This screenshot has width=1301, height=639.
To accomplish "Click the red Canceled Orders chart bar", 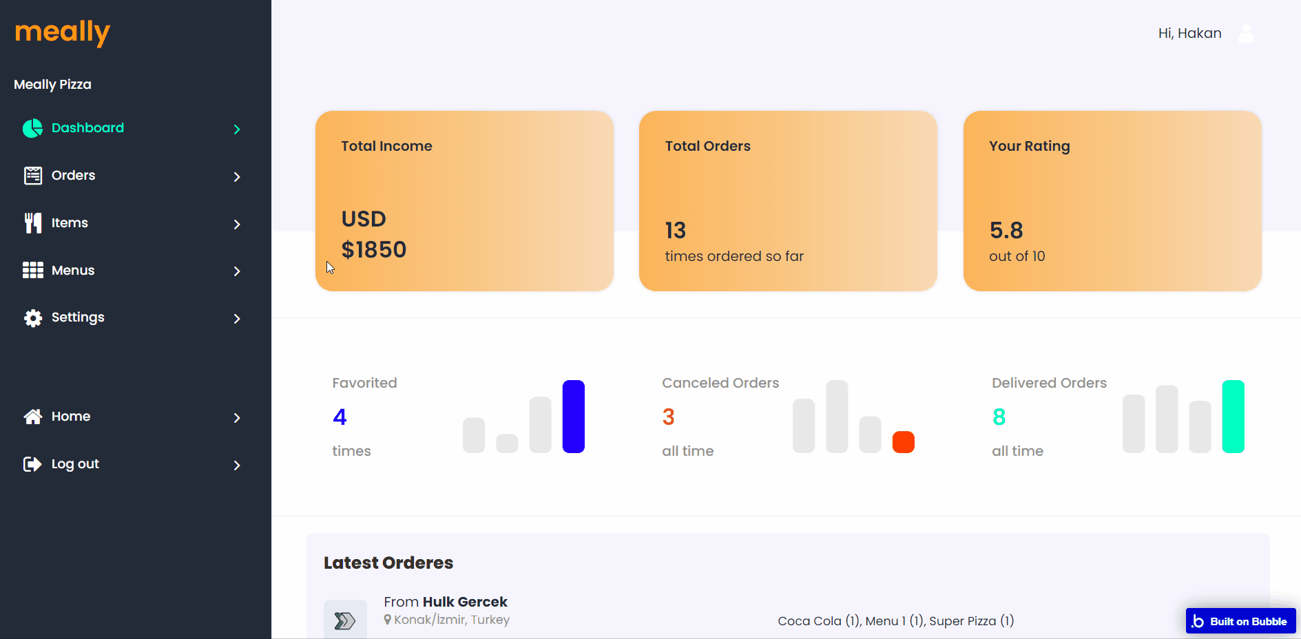I will tap(903, 442).
